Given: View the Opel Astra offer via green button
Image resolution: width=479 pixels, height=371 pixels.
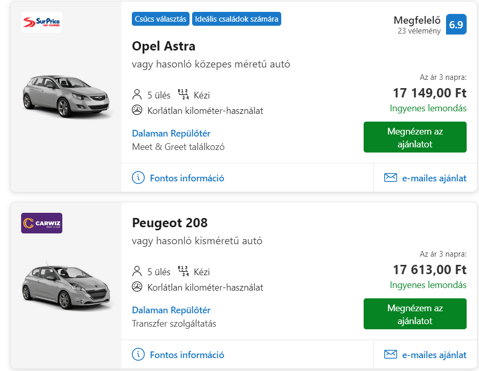Looking at the screenshot, I should point(415,137).
